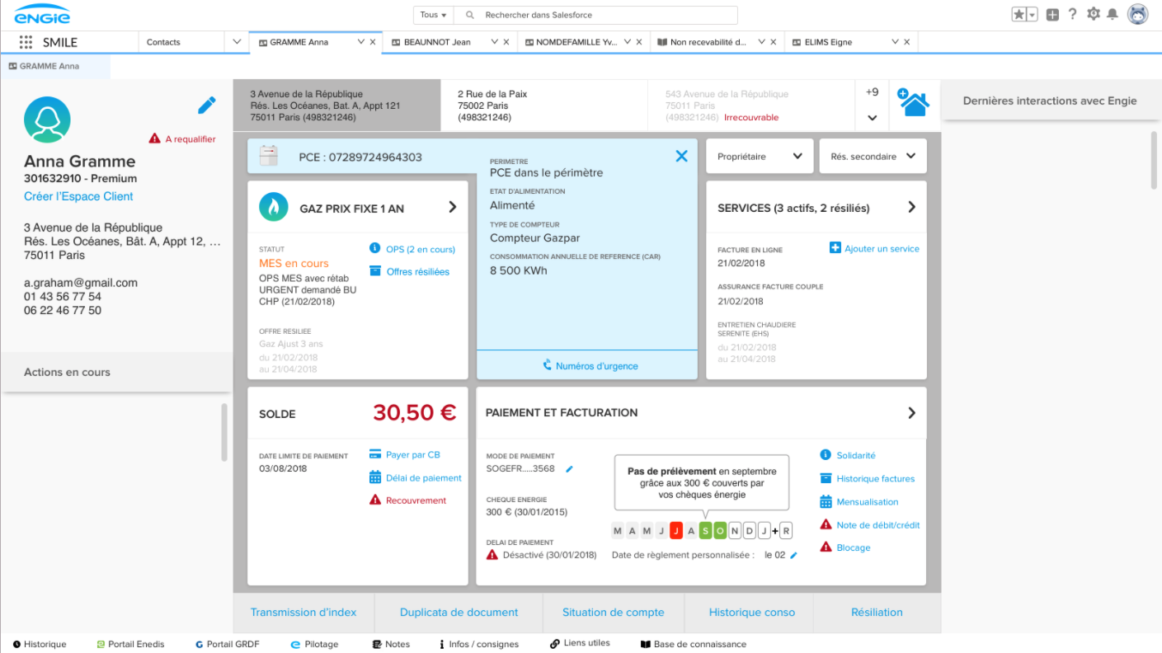Click the gas flame offer icon
1162x653 pixels.
(274, 208)
